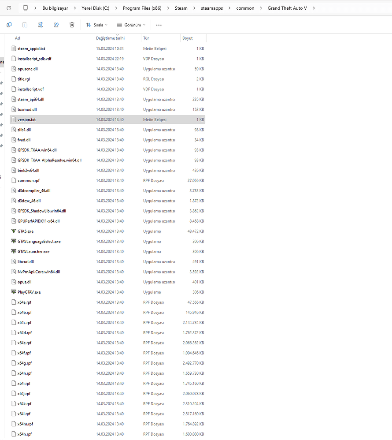Click the GTA5.exe file icon
The width and height of the screenshot is (392, 440).
[14, 231]
